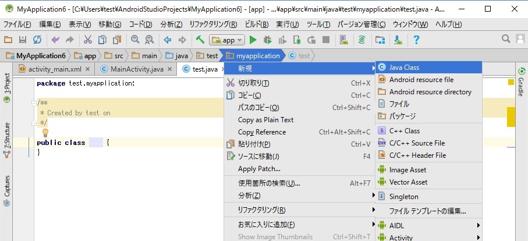Click the Back navigation arrow

coord(167,40)
